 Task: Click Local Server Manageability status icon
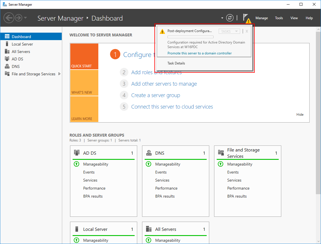[76, 240]
